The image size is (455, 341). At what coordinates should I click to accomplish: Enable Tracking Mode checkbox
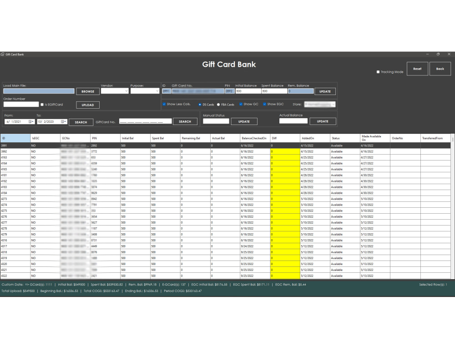click(x=378, y=72)
